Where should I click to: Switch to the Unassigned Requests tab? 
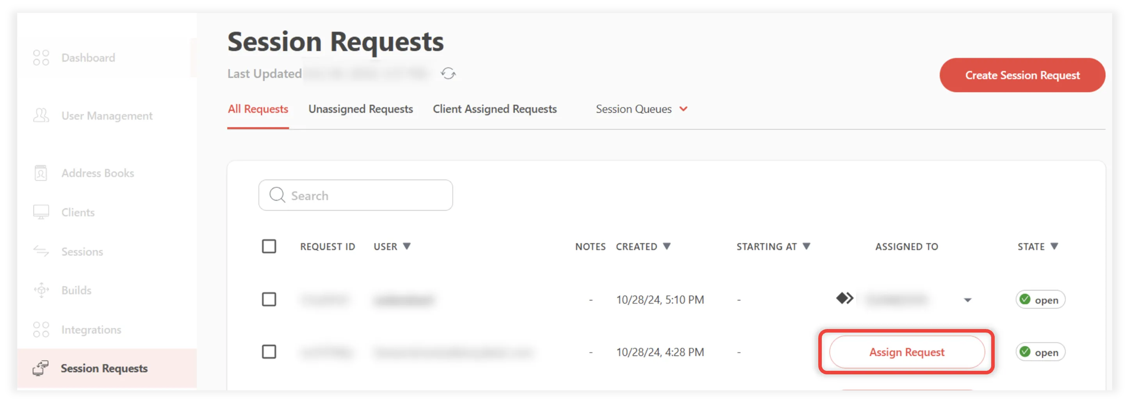click(x=361, y=109)
